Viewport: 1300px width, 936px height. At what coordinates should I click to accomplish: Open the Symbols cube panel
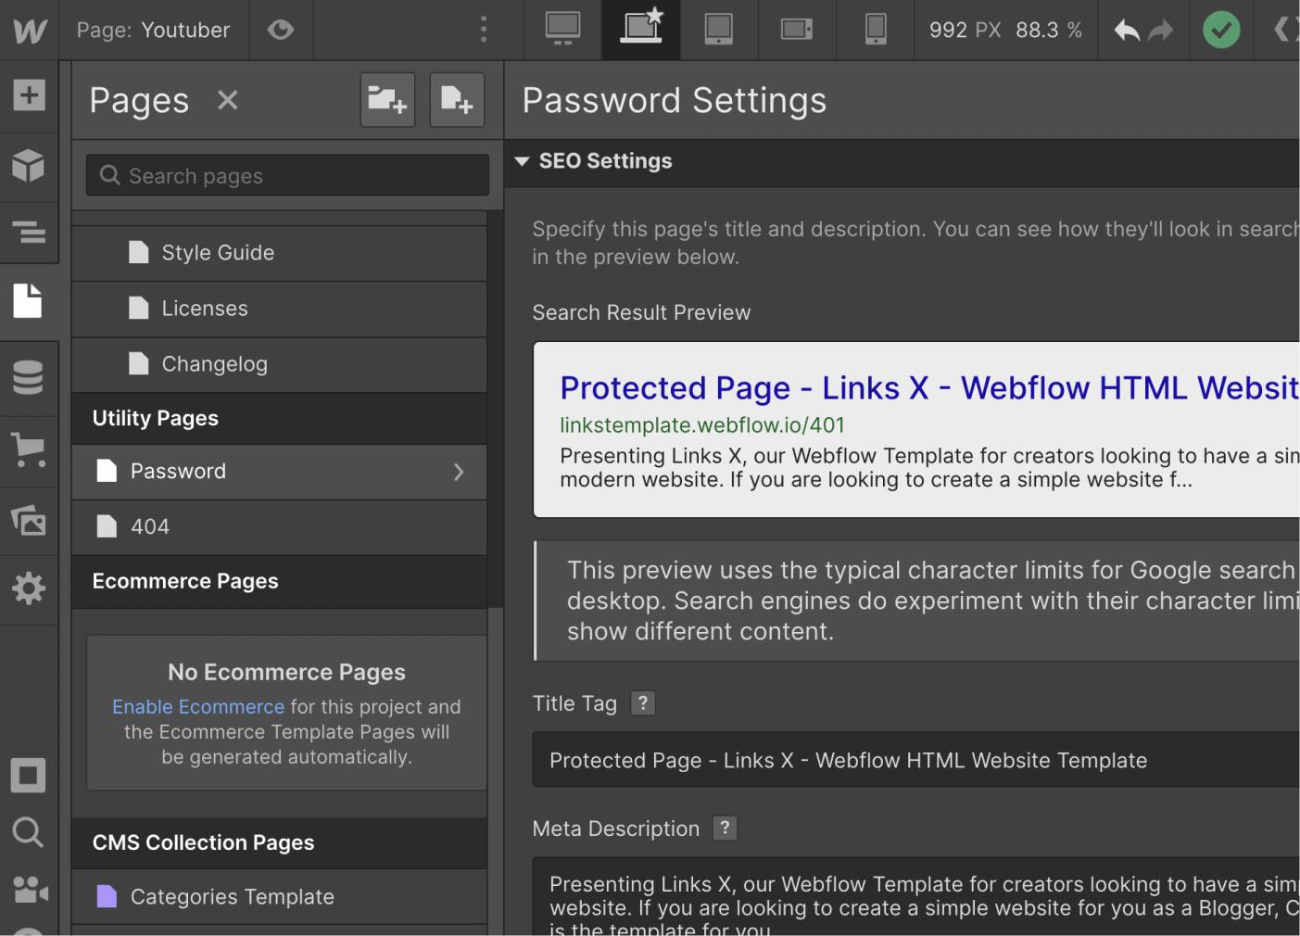pyautogui.click(x=29, y=166)
